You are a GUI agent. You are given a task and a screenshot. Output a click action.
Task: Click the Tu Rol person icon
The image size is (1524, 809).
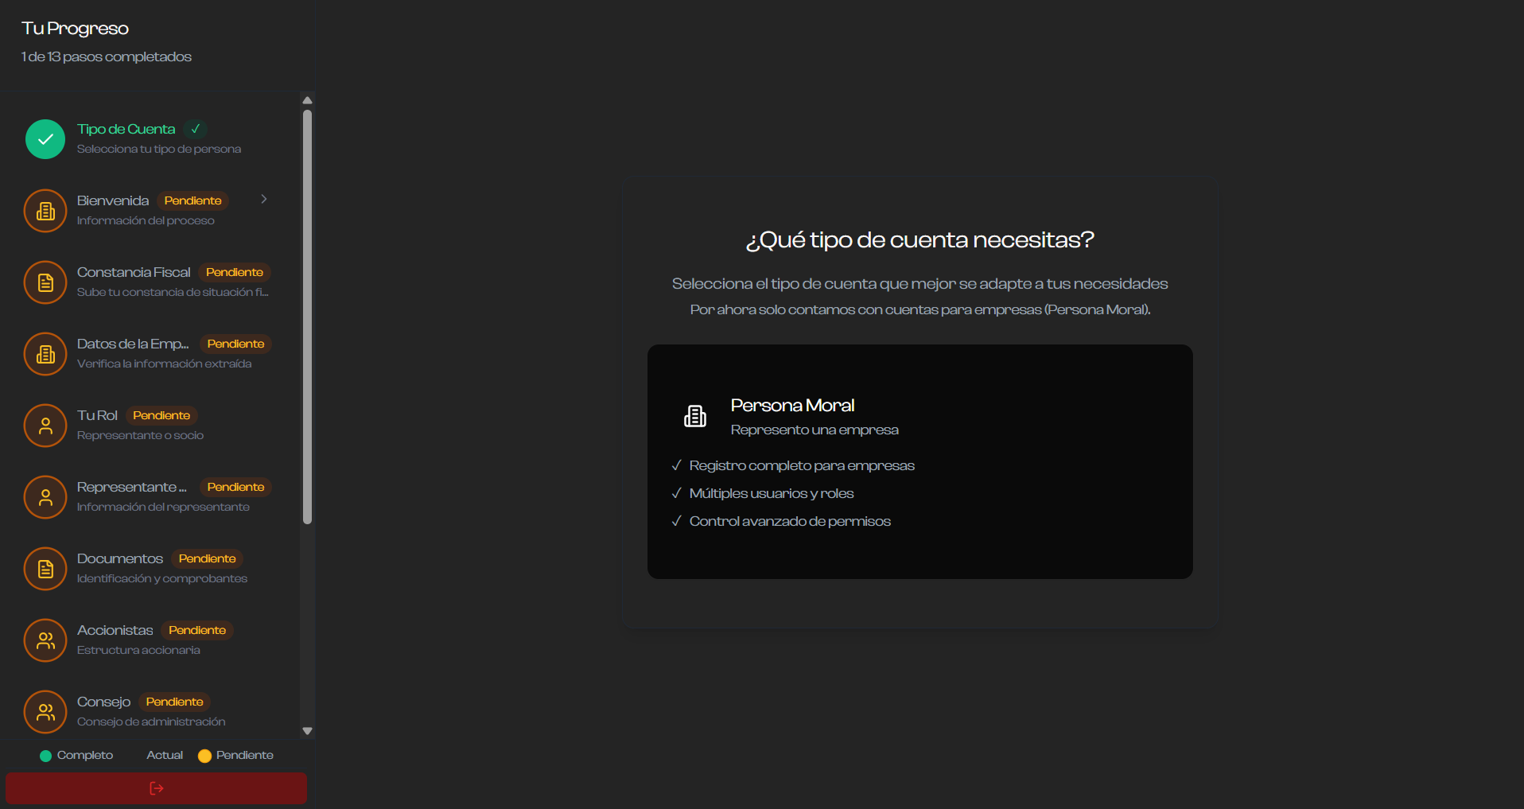pyautogui.click(x=45, y=426)
